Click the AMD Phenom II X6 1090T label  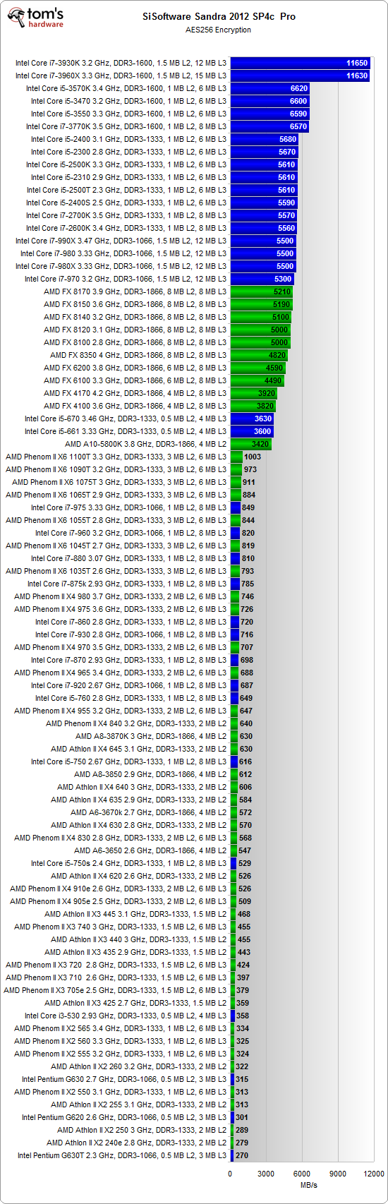[116, 469]
